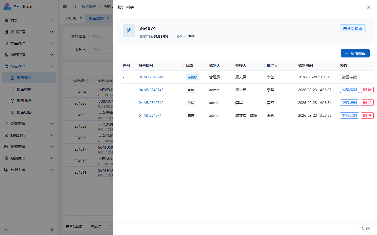The image size is (377, 235).
Task: Expand the 设备管理 sidebar menu
Action: [29, 124]
